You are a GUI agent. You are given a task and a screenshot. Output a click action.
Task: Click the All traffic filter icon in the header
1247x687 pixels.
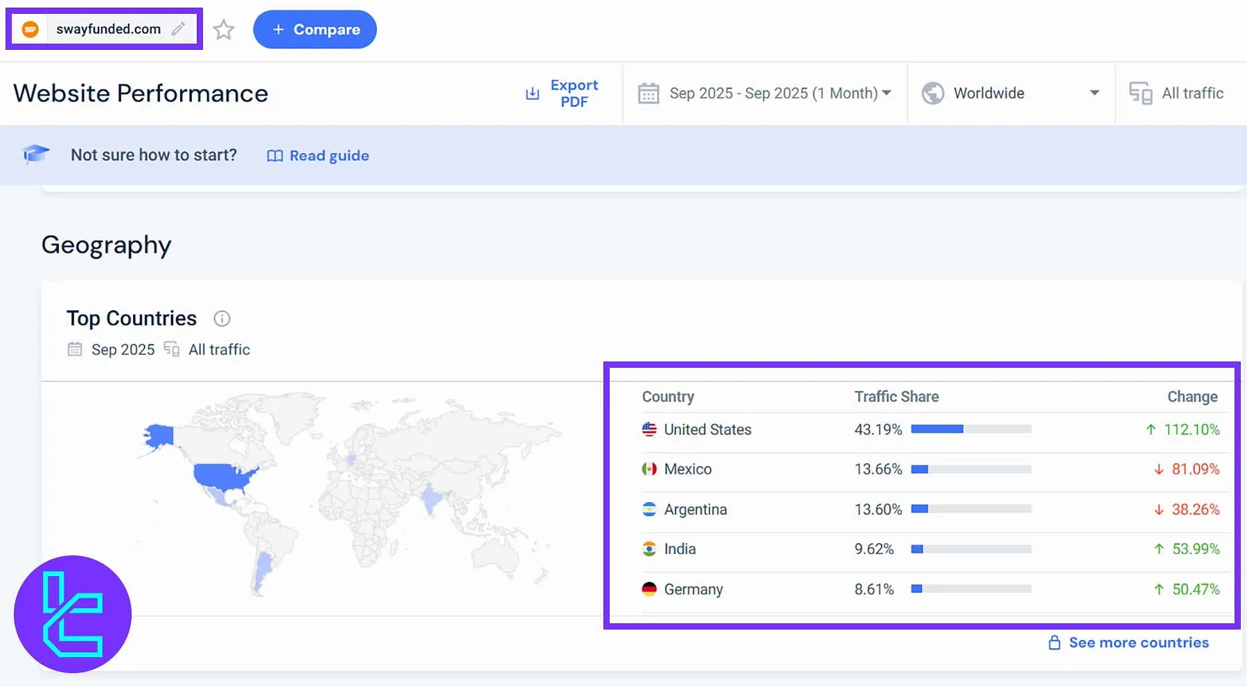[x=1140, y=93]
